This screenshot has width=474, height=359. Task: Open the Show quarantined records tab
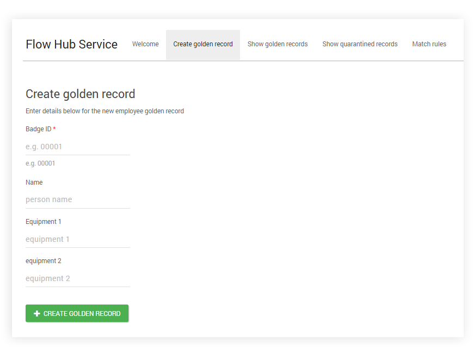[x=360, y=44]
